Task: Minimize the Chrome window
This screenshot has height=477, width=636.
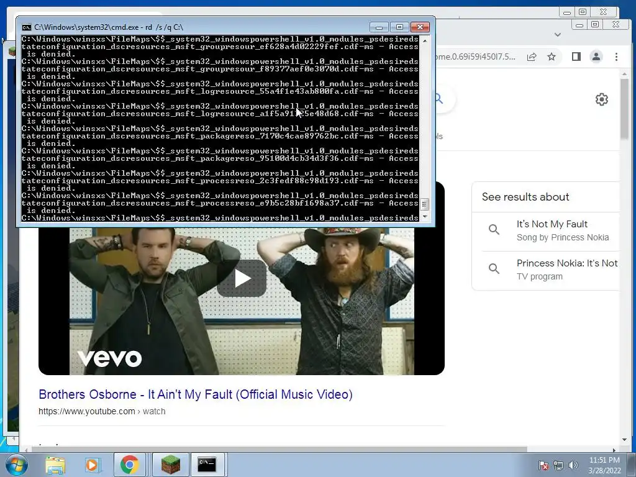Action: 579,25
